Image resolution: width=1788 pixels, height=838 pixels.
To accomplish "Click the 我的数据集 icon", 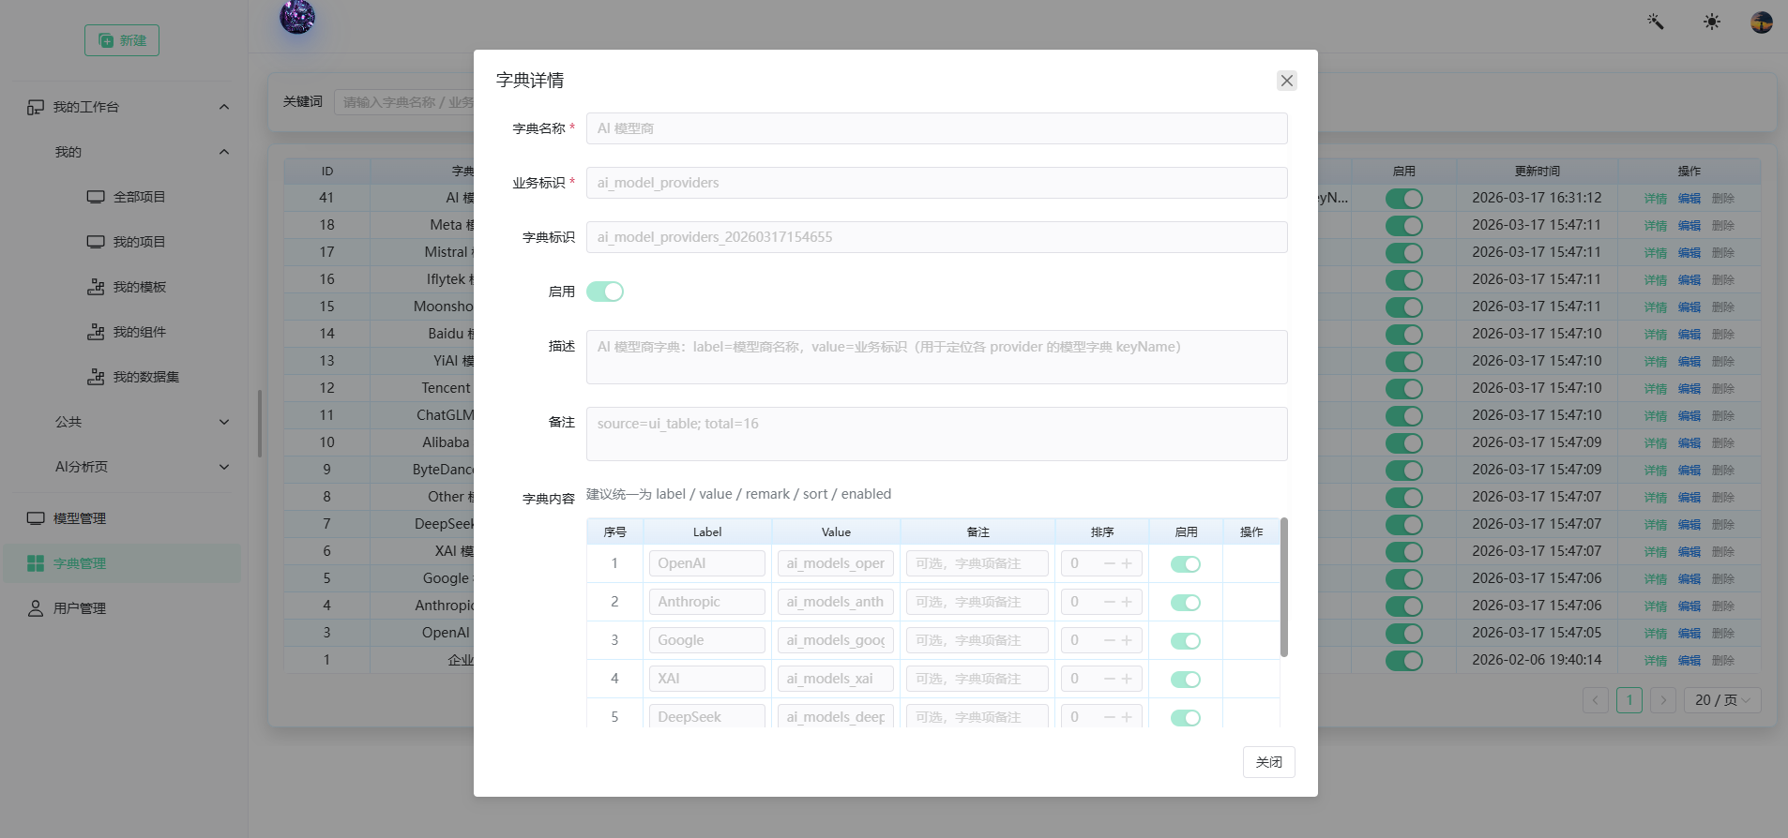I will point(96,377).
